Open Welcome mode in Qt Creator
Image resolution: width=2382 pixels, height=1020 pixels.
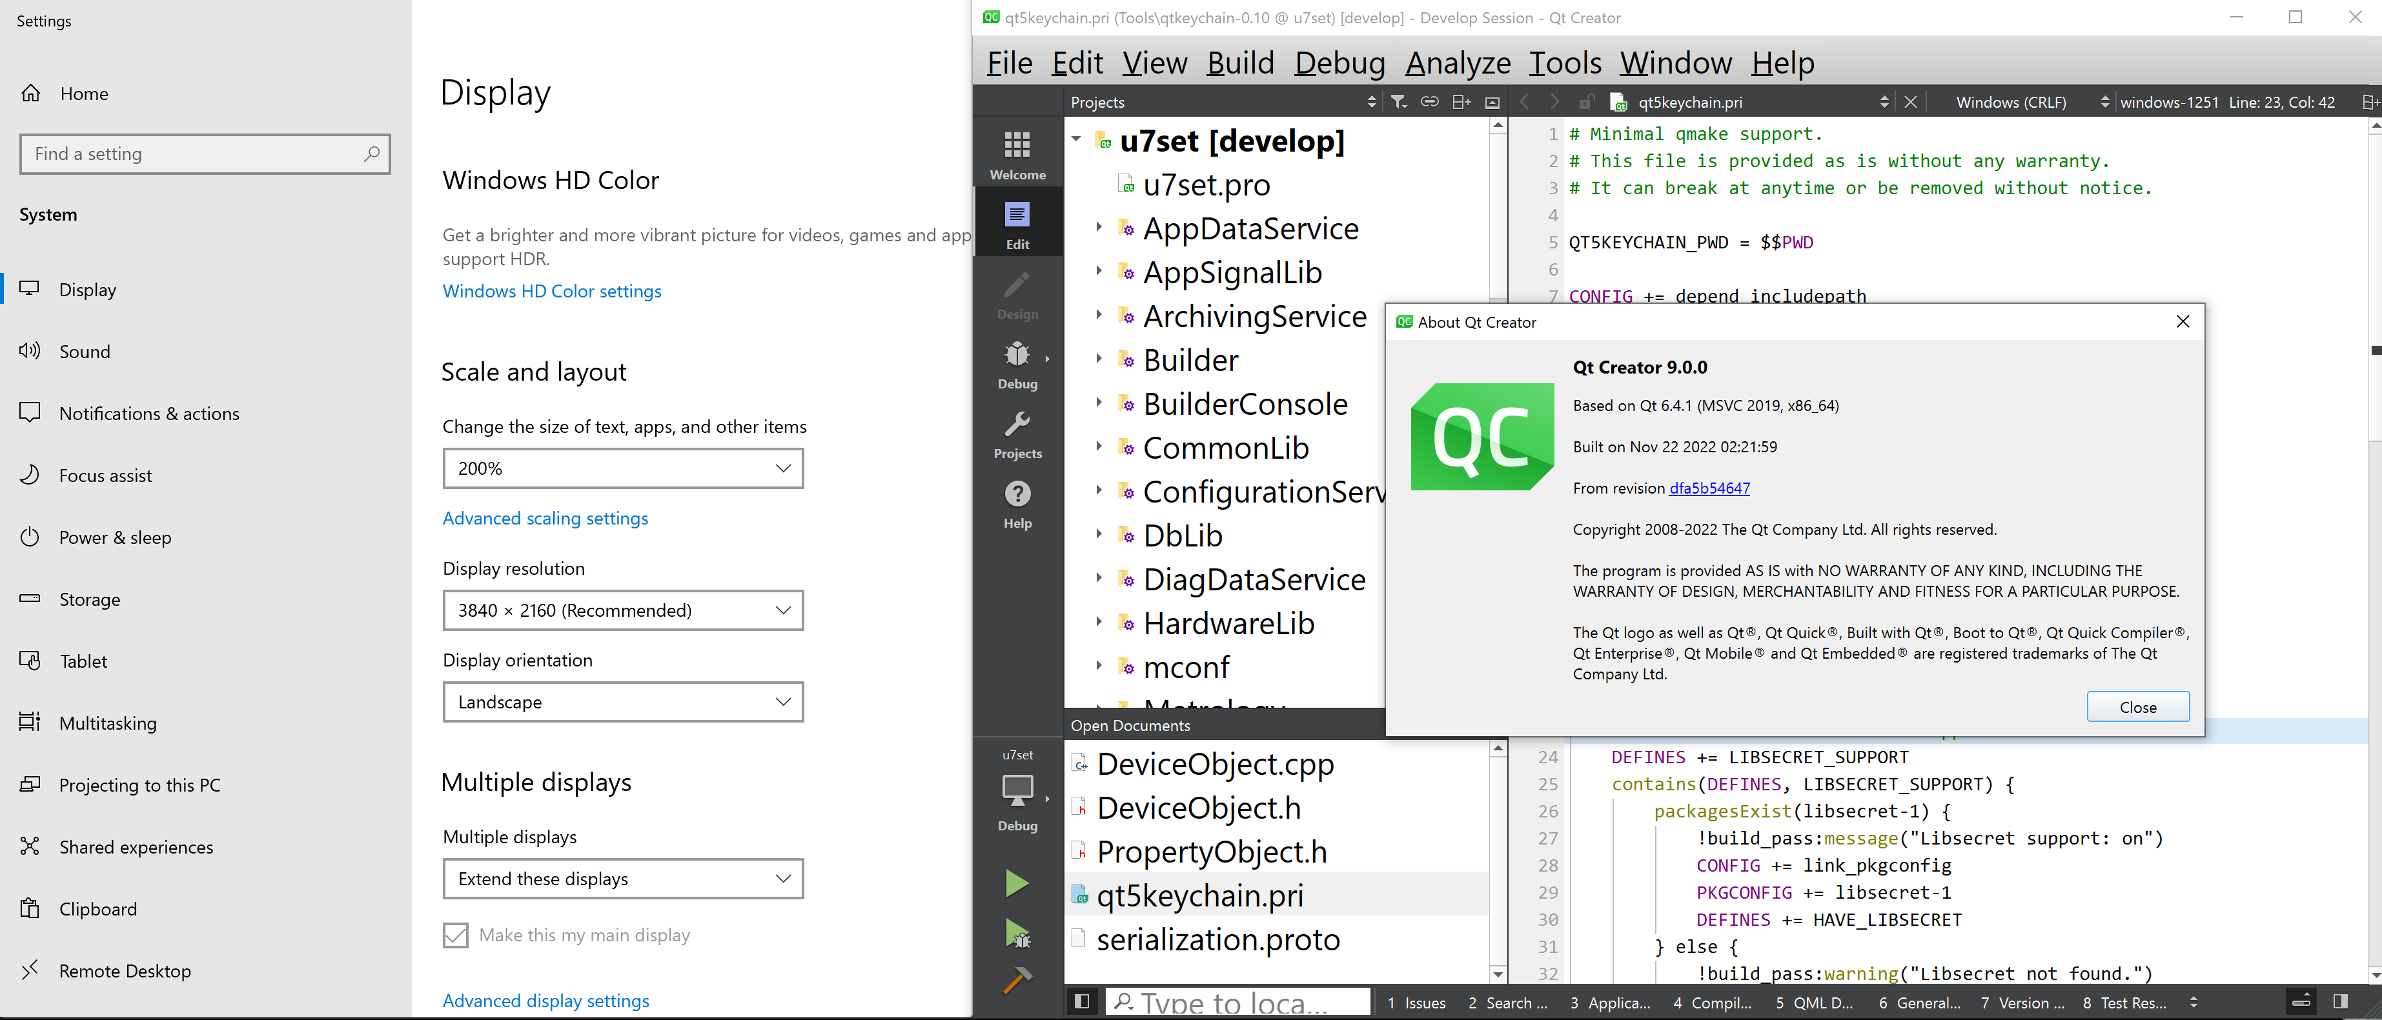point(1017,154)
